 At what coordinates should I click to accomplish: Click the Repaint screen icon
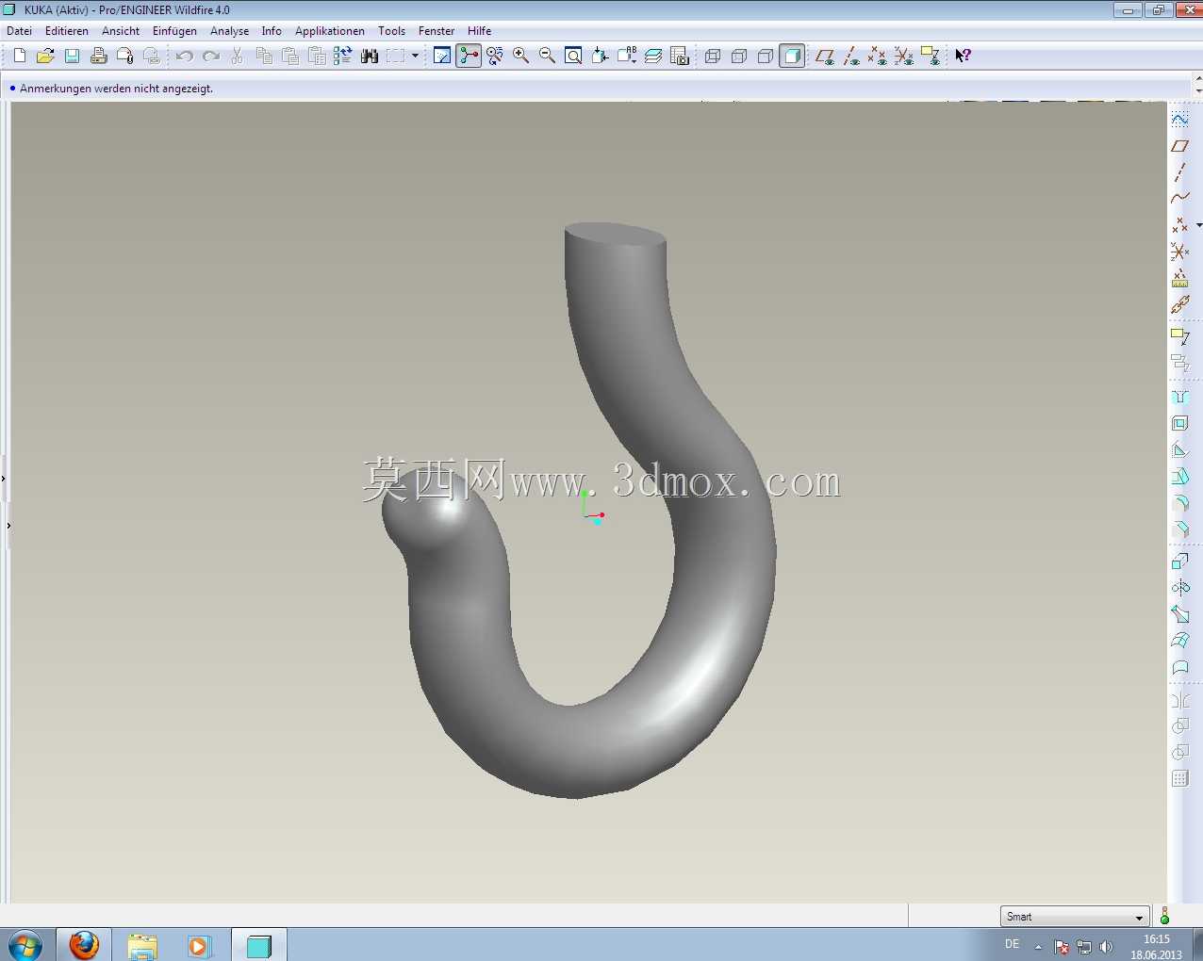(442, 57)
